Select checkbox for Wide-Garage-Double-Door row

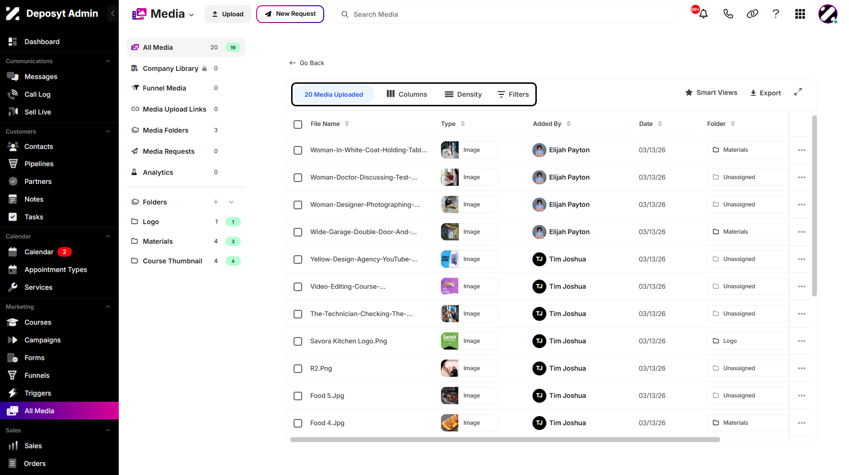(x=298, y=232)
